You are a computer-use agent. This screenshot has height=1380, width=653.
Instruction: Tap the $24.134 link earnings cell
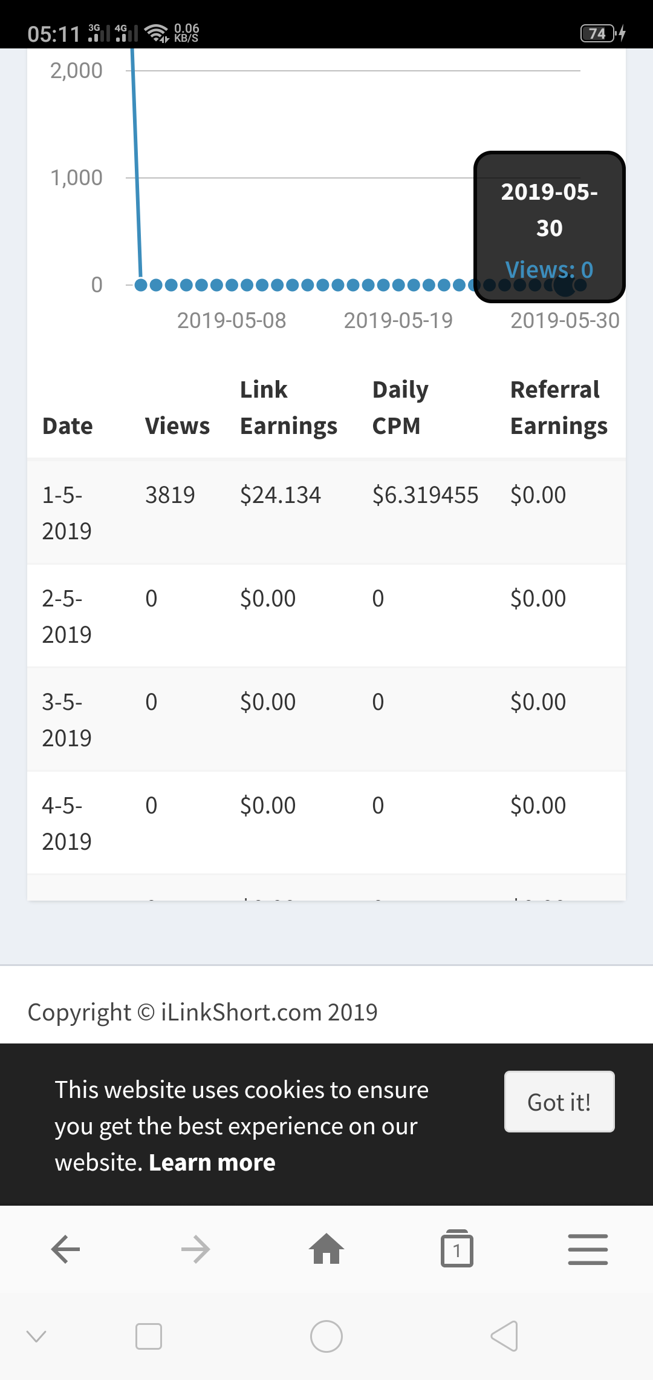click(x=280, y=495)
